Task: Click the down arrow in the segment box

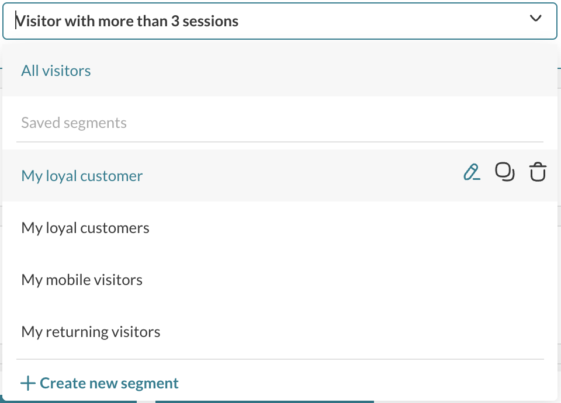Action: [x=536, y=18]
